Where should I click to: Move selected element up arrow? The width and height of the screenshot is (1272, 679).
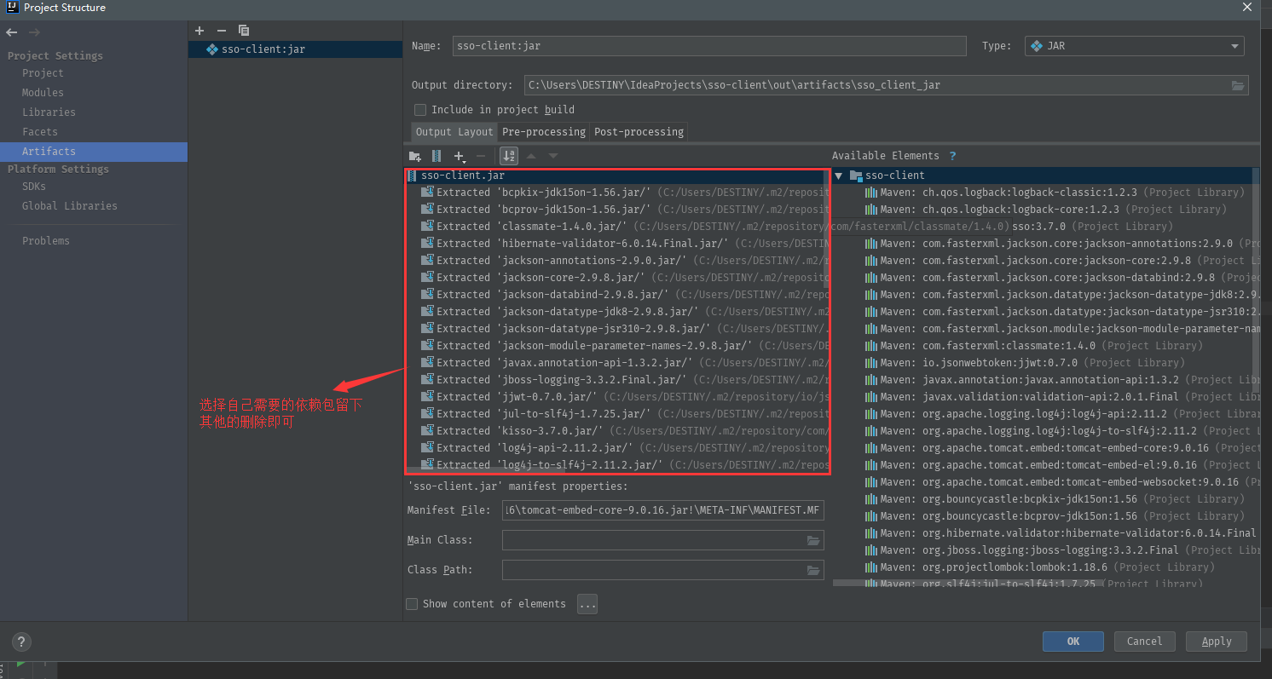click(x=531, y=156)
